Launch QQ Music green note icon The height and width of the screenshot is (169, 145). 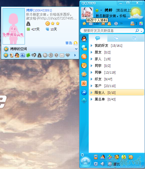(124, 157)
